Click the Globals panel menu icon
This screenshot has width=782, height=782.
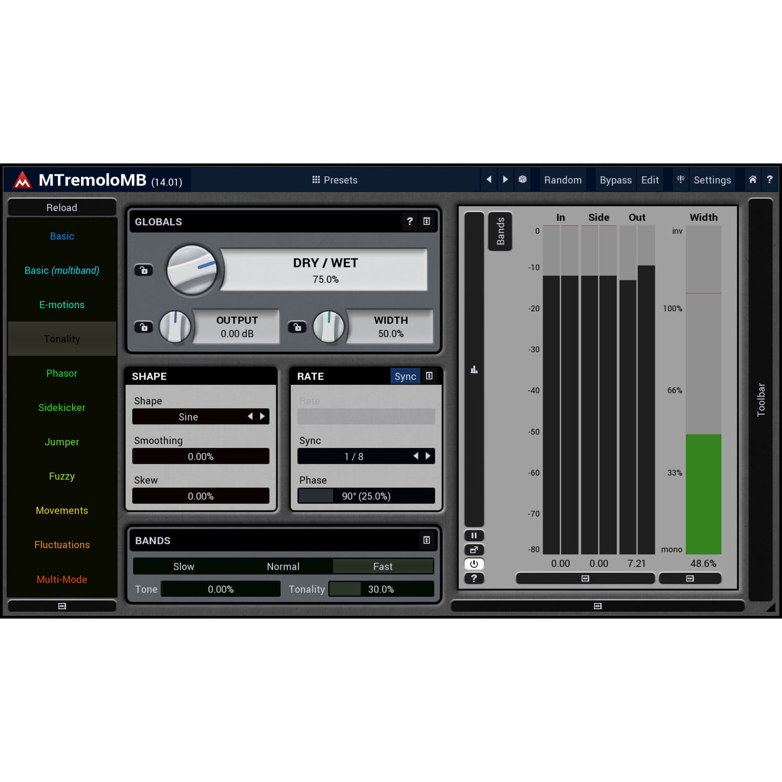(427, 221)
